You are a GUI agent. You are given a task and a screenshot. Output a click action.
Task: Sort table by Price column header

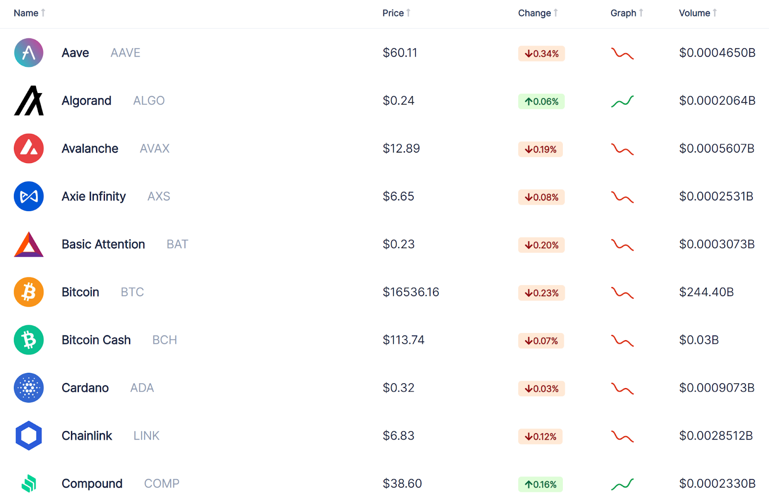pos(397,13)
